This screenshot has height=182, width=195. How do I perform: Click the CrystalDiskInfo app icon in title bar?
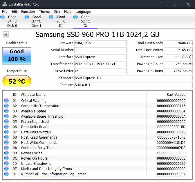5,4
